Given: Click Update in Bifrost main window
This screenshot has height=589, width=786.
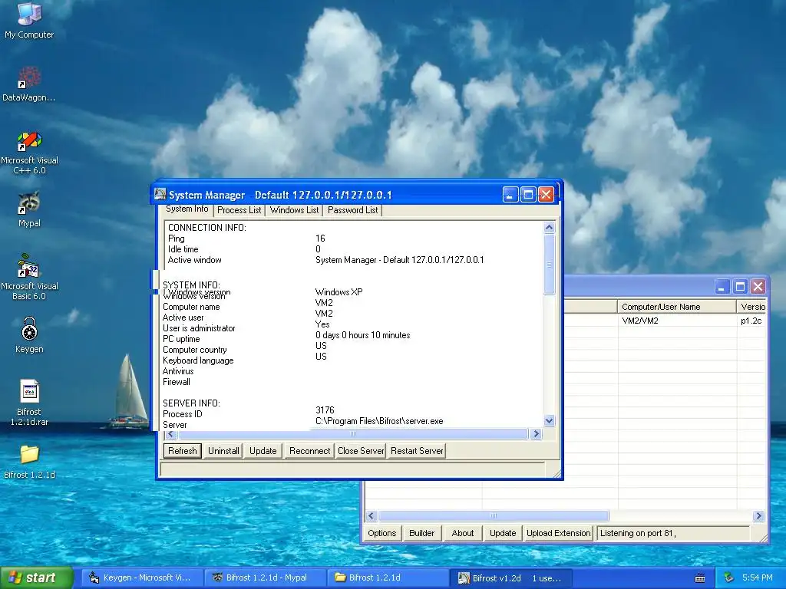Looking at the screenshot, I should pyautogui.click(x=503, y=533).
